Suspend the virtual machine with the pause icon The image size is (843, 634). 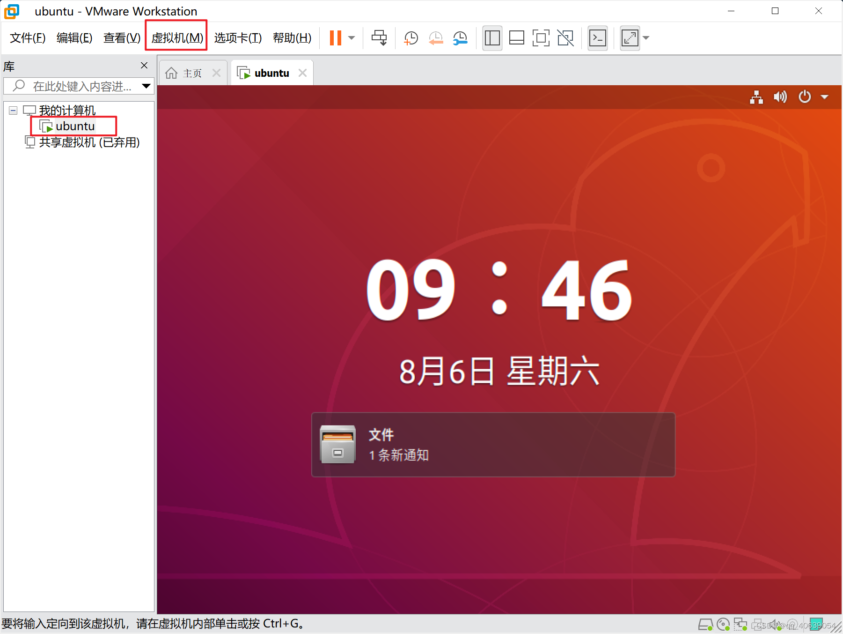tap(335, 38)
